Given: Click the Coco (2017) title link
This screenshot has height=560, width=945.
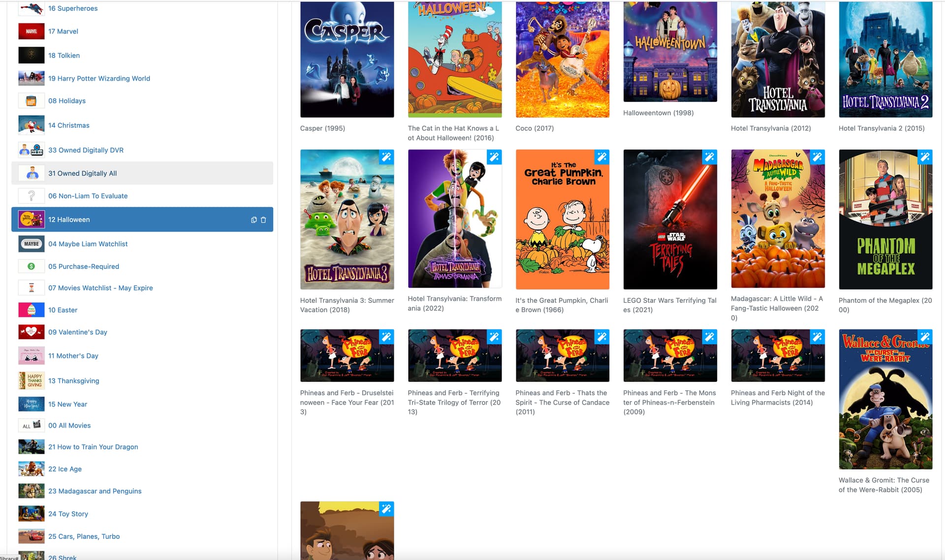Looking at the screenshot, I should pyautogui.click(x=535, y=128).
